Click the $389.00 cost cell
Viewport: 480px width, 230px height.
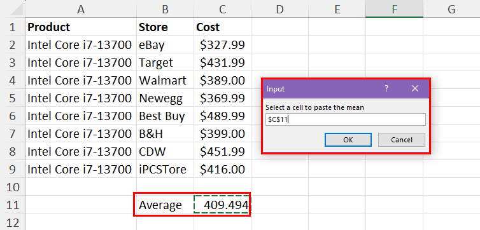click(222, 80)
